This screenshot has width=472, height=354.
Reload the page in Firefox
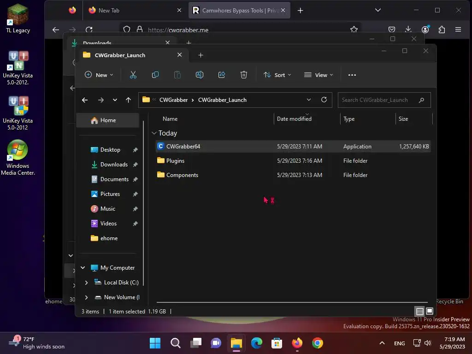click(89, 29)
